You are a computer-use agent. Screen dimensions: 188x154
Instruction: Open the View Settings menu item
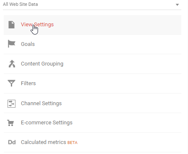(x=37, y=25)
